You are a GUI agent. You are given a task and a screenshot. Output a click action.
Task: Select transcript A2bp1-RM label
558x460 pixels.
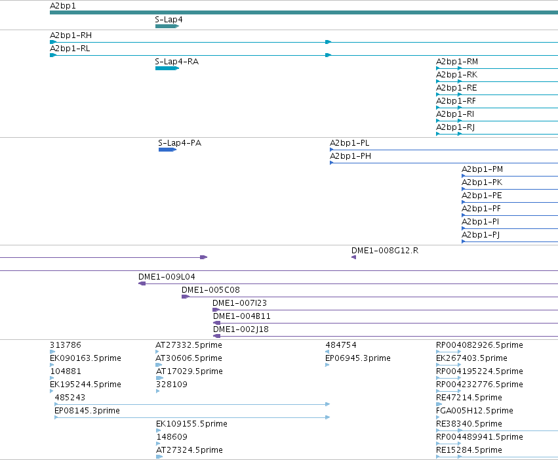[x=457, y=62]
